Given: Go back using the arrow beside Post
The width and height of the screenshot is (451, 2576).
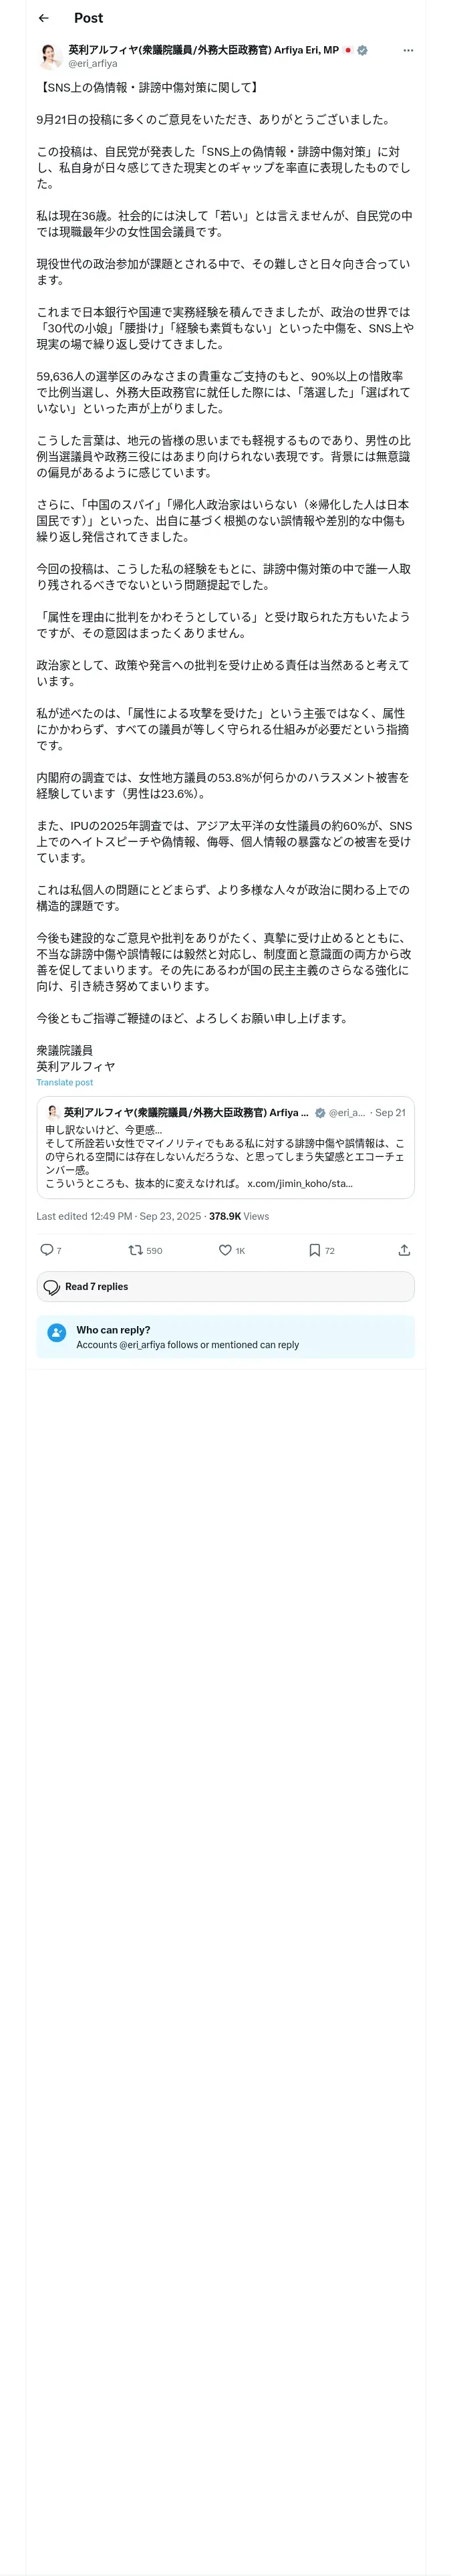Looking at the screenshot, I should coord(43,18).
